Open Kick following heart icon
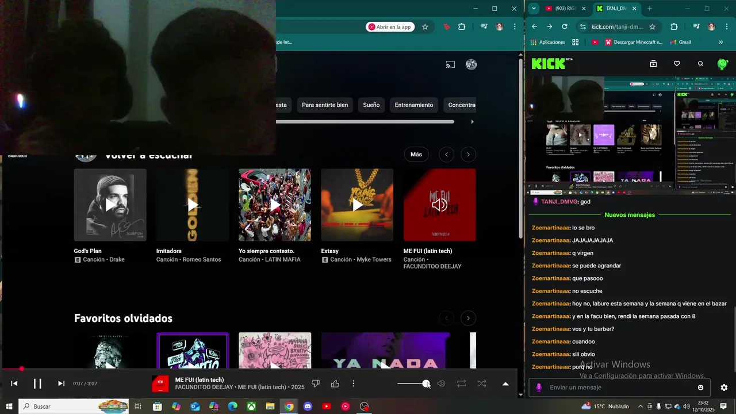 point(677,64)
